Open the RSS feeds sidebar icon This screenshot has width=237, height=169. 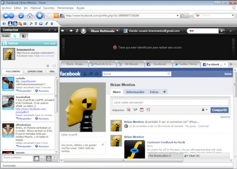[x=20, y=23]
